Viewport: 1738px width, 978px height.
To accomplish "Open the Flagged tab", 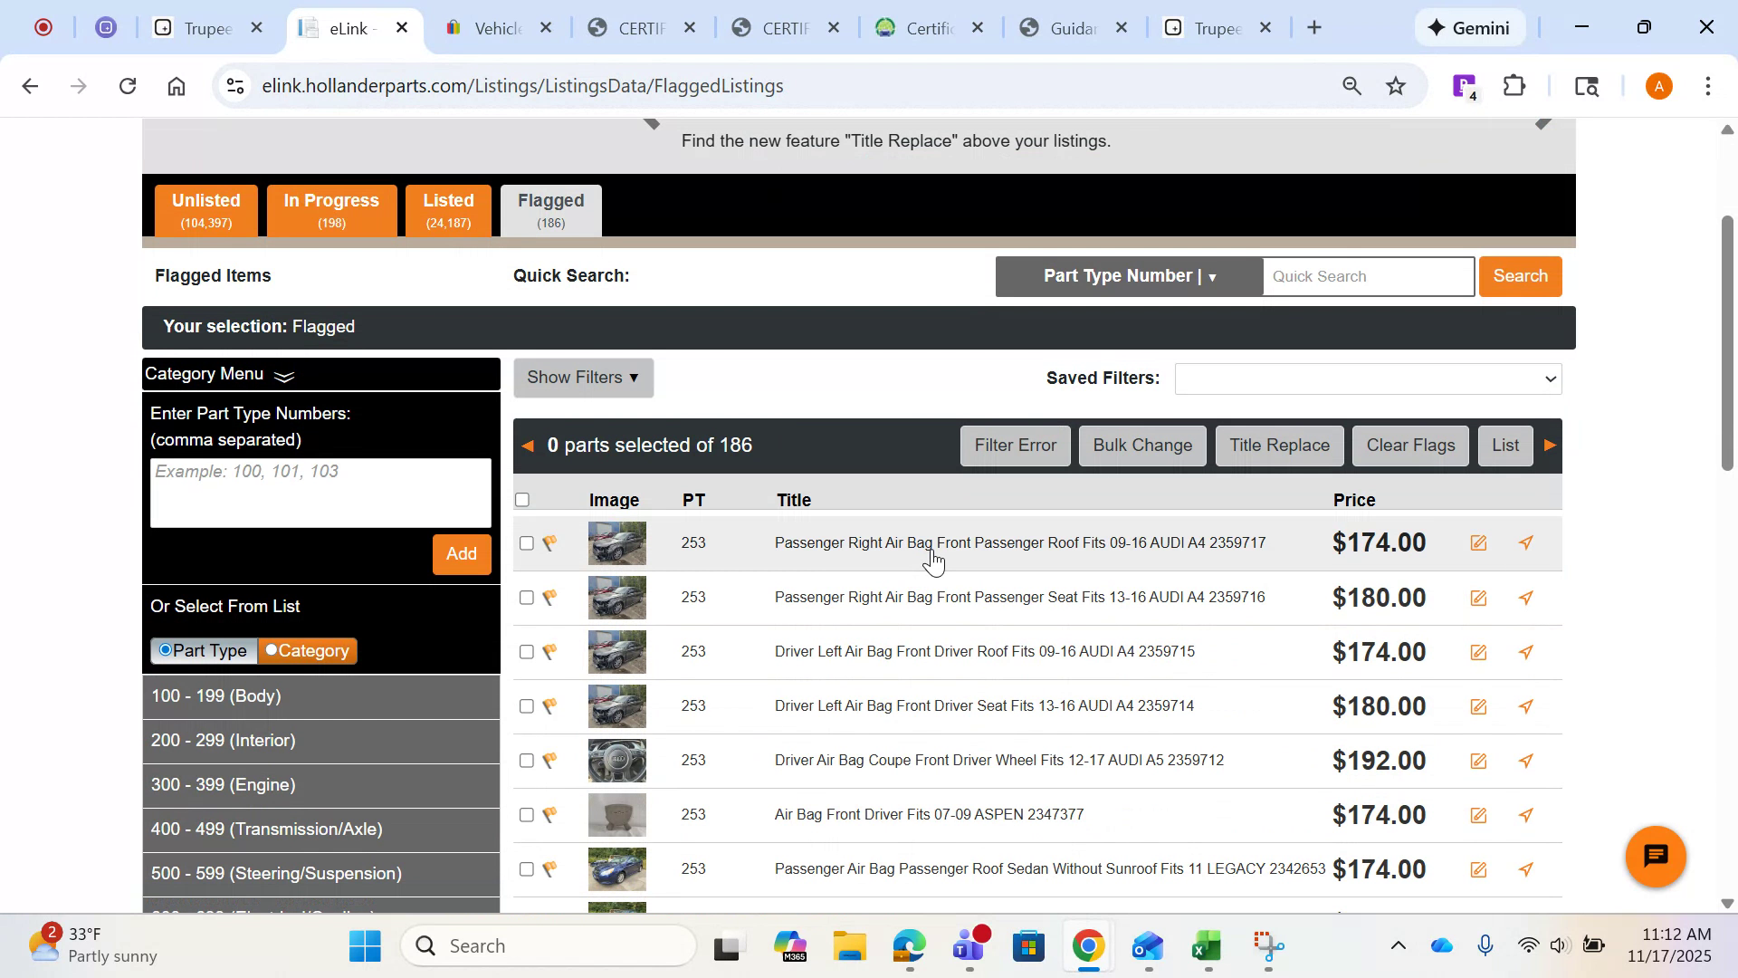I will [x=550, y=210].
